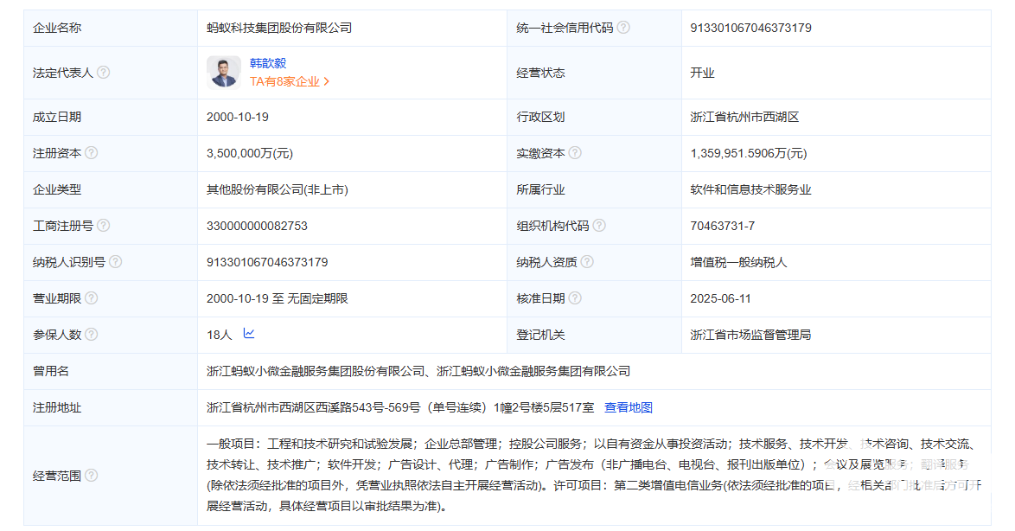Click legal representative's avatar photo
The image size is (1015, 531).
pyautogui.click(x=224, y=73)
